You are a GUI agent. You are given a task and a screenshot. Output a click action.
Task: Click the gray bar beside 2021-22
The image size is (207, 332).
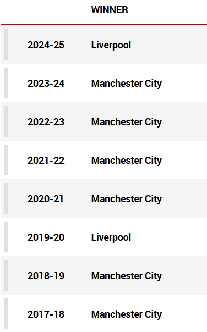click(x=7, y=160)
